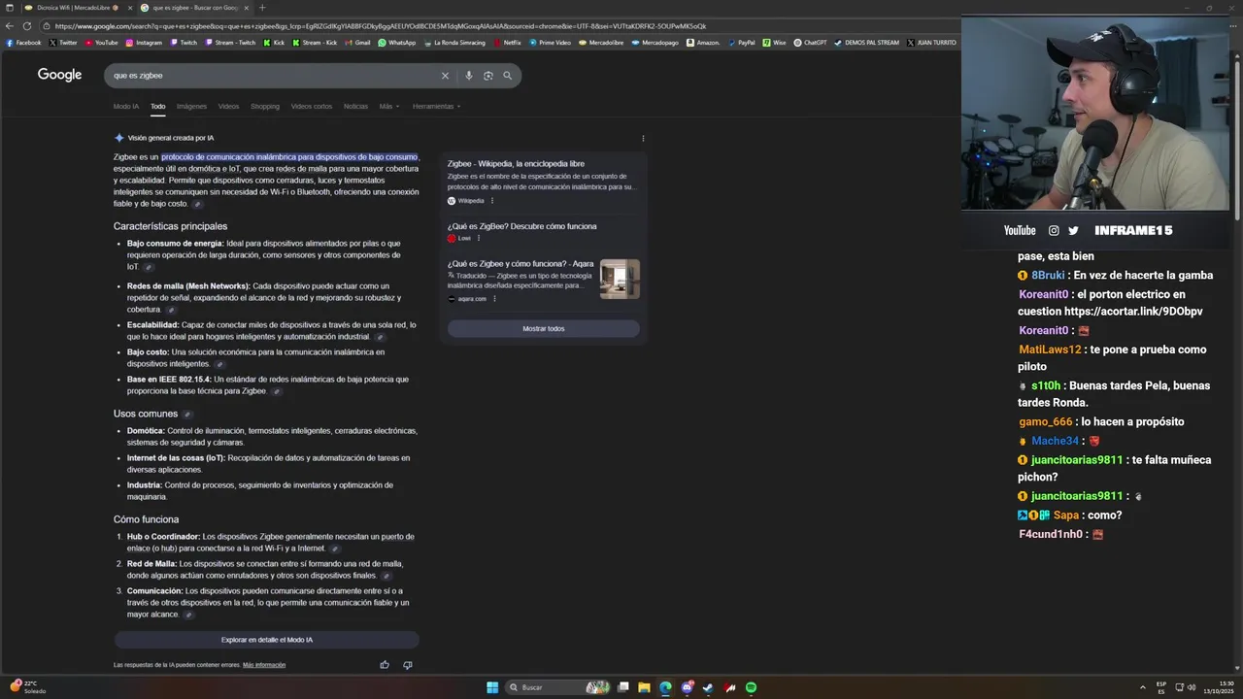The image size is (1243, 699).
Task: Open Windows Start menu
Action: [x=492, y=687]
